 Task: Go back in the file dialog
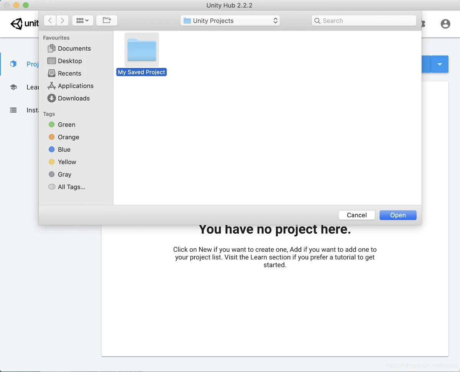50,21
